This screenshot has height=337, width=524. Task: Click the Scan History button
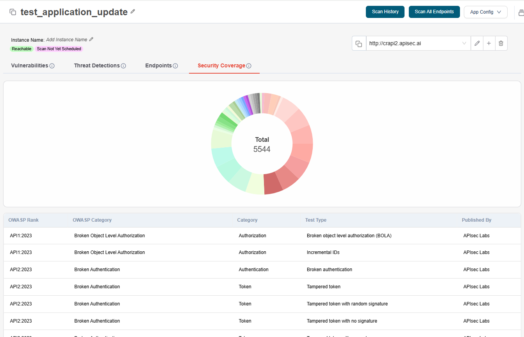(385, 12)
